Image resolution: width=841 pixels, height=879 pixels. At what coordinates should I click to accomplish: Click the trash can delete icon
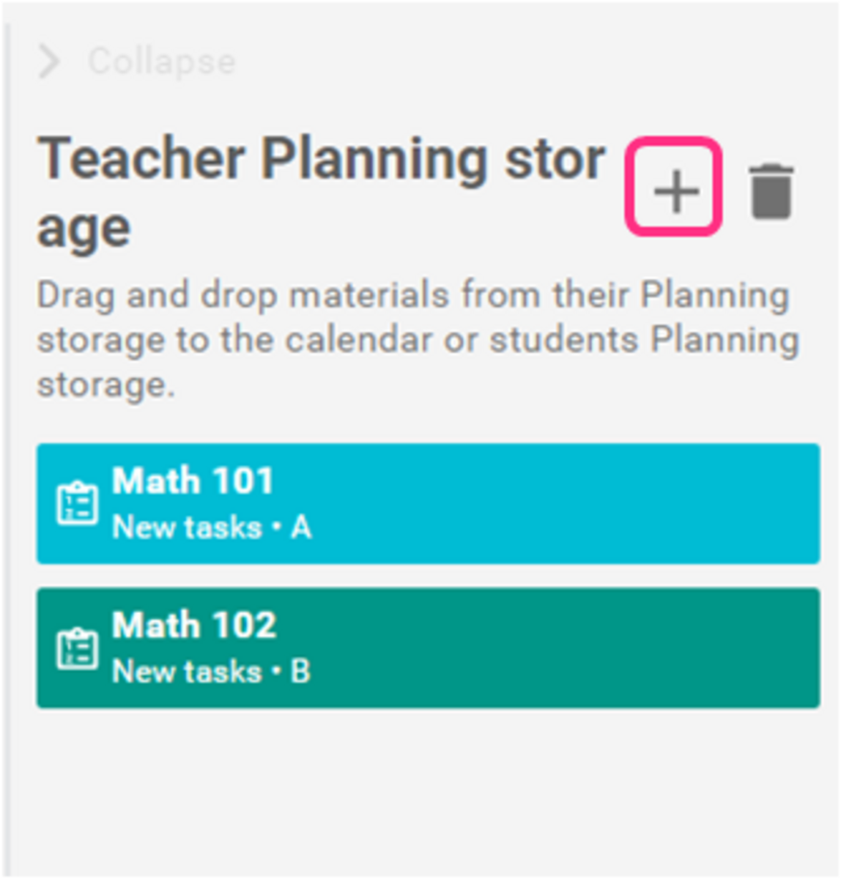[771, 191]
